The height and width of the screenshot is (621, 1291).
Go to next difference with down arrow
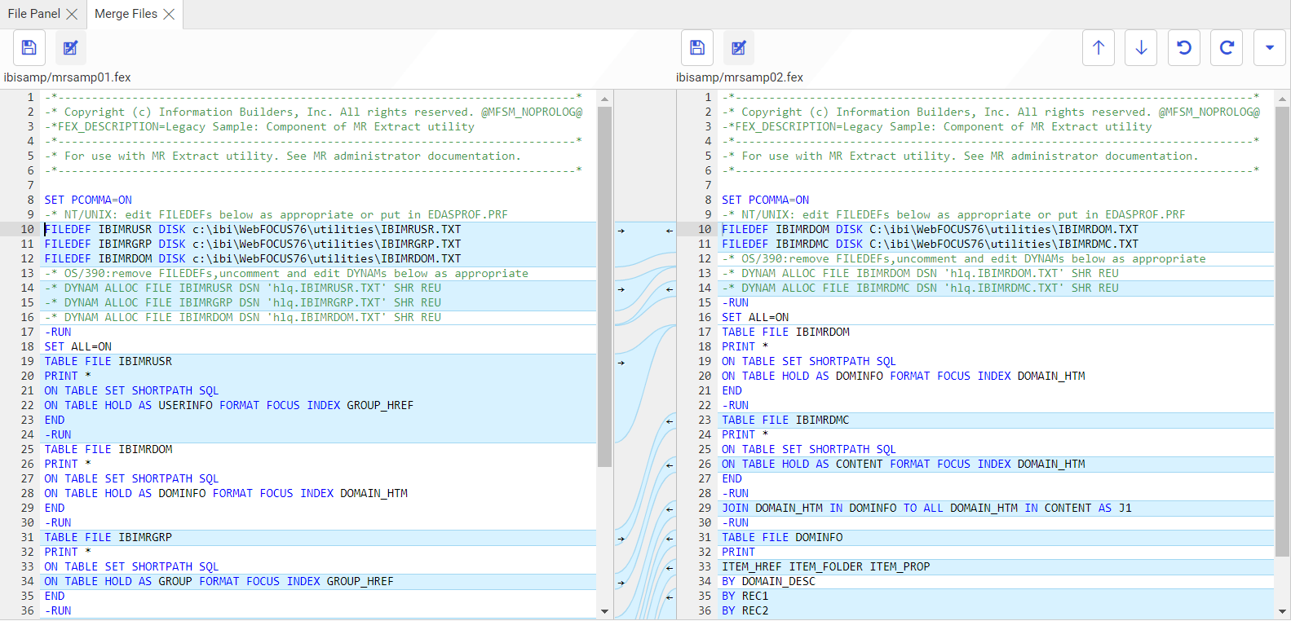coord(1141,48)
